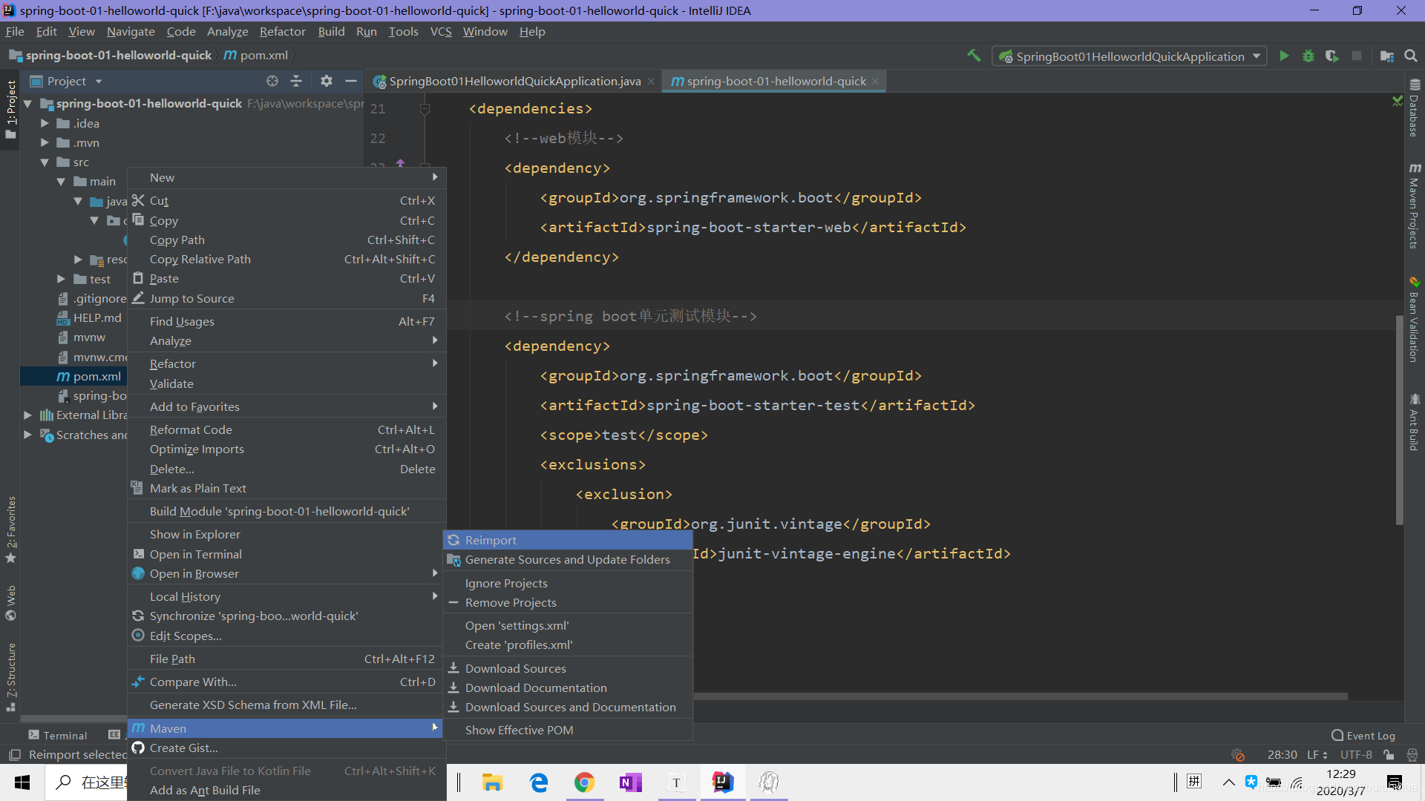Open Project Structure icon in toolbar

[1386, 56]
